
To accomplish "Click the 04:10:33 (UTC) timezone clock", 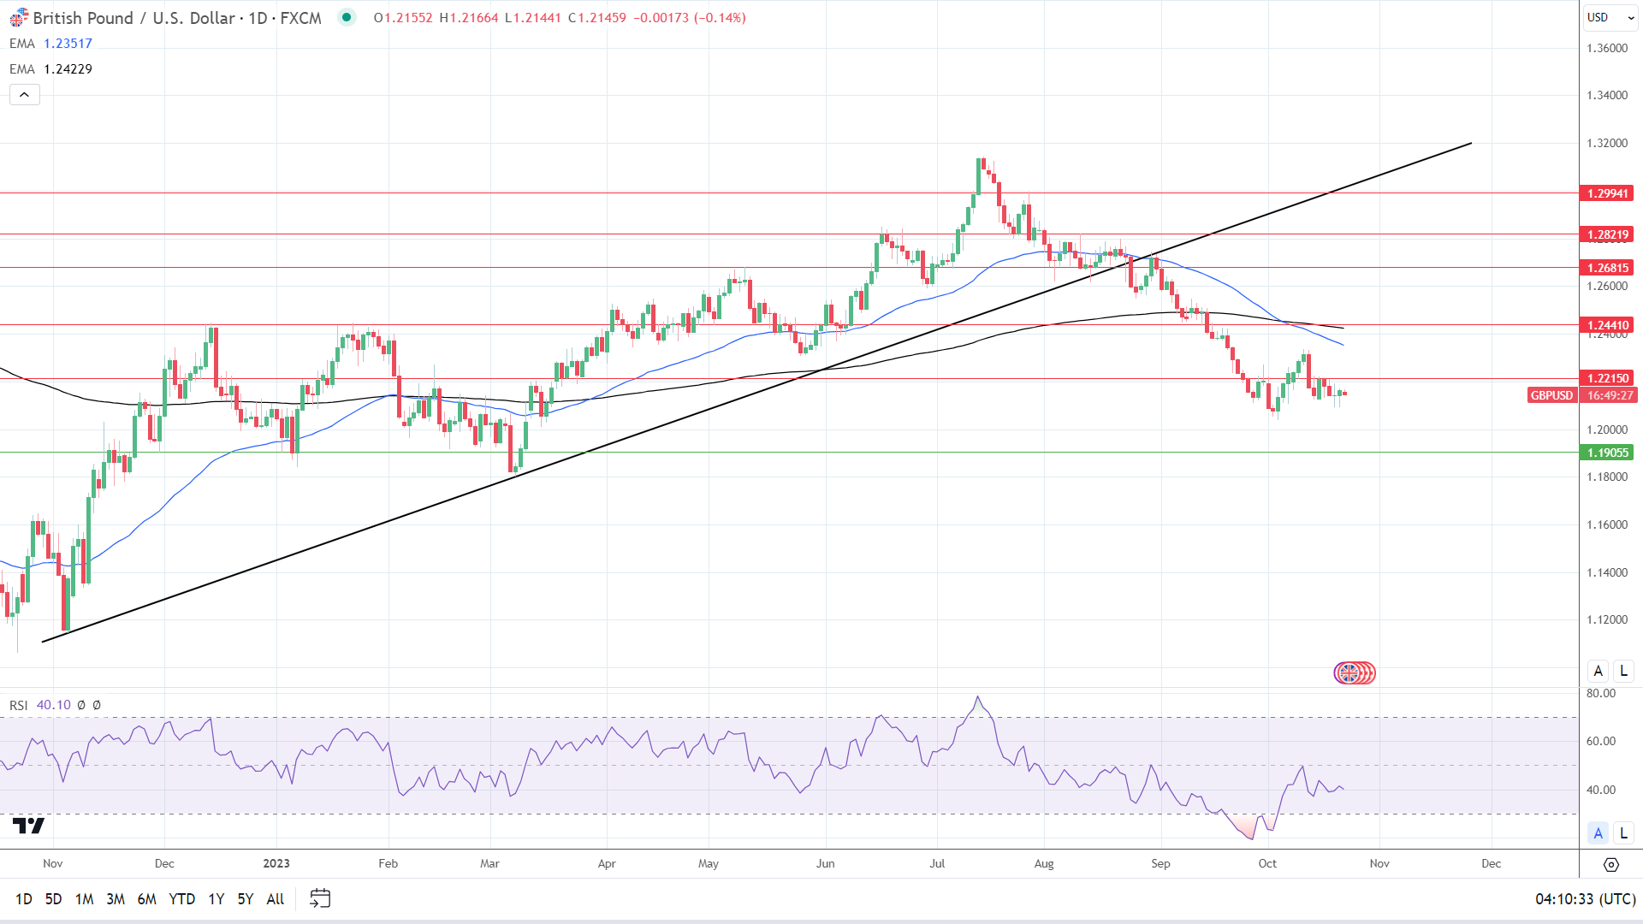I will click(1586, 899).
